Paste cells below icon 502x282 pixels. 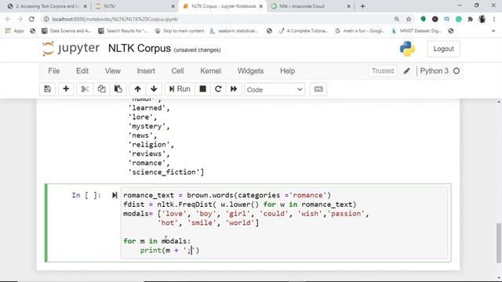click(118, 89)
